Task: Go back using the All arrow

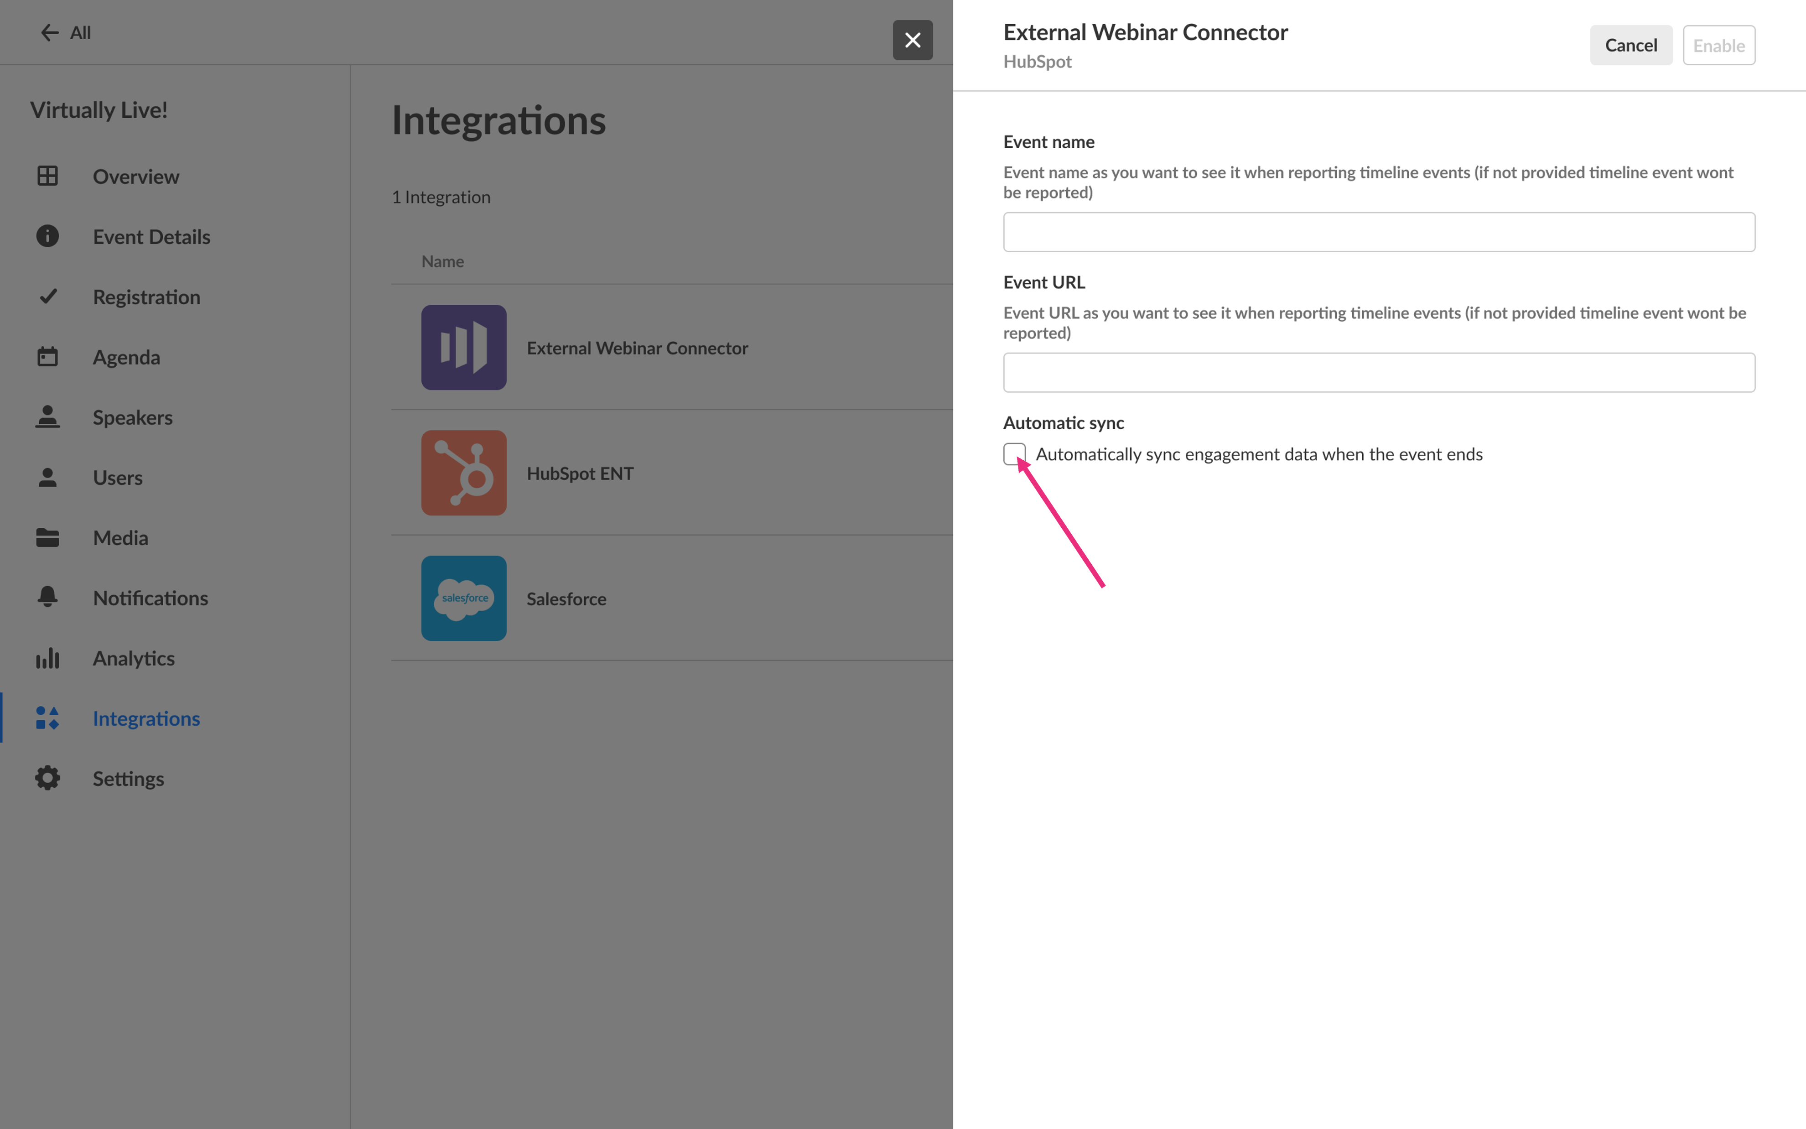Action: (x=64, y=33)
